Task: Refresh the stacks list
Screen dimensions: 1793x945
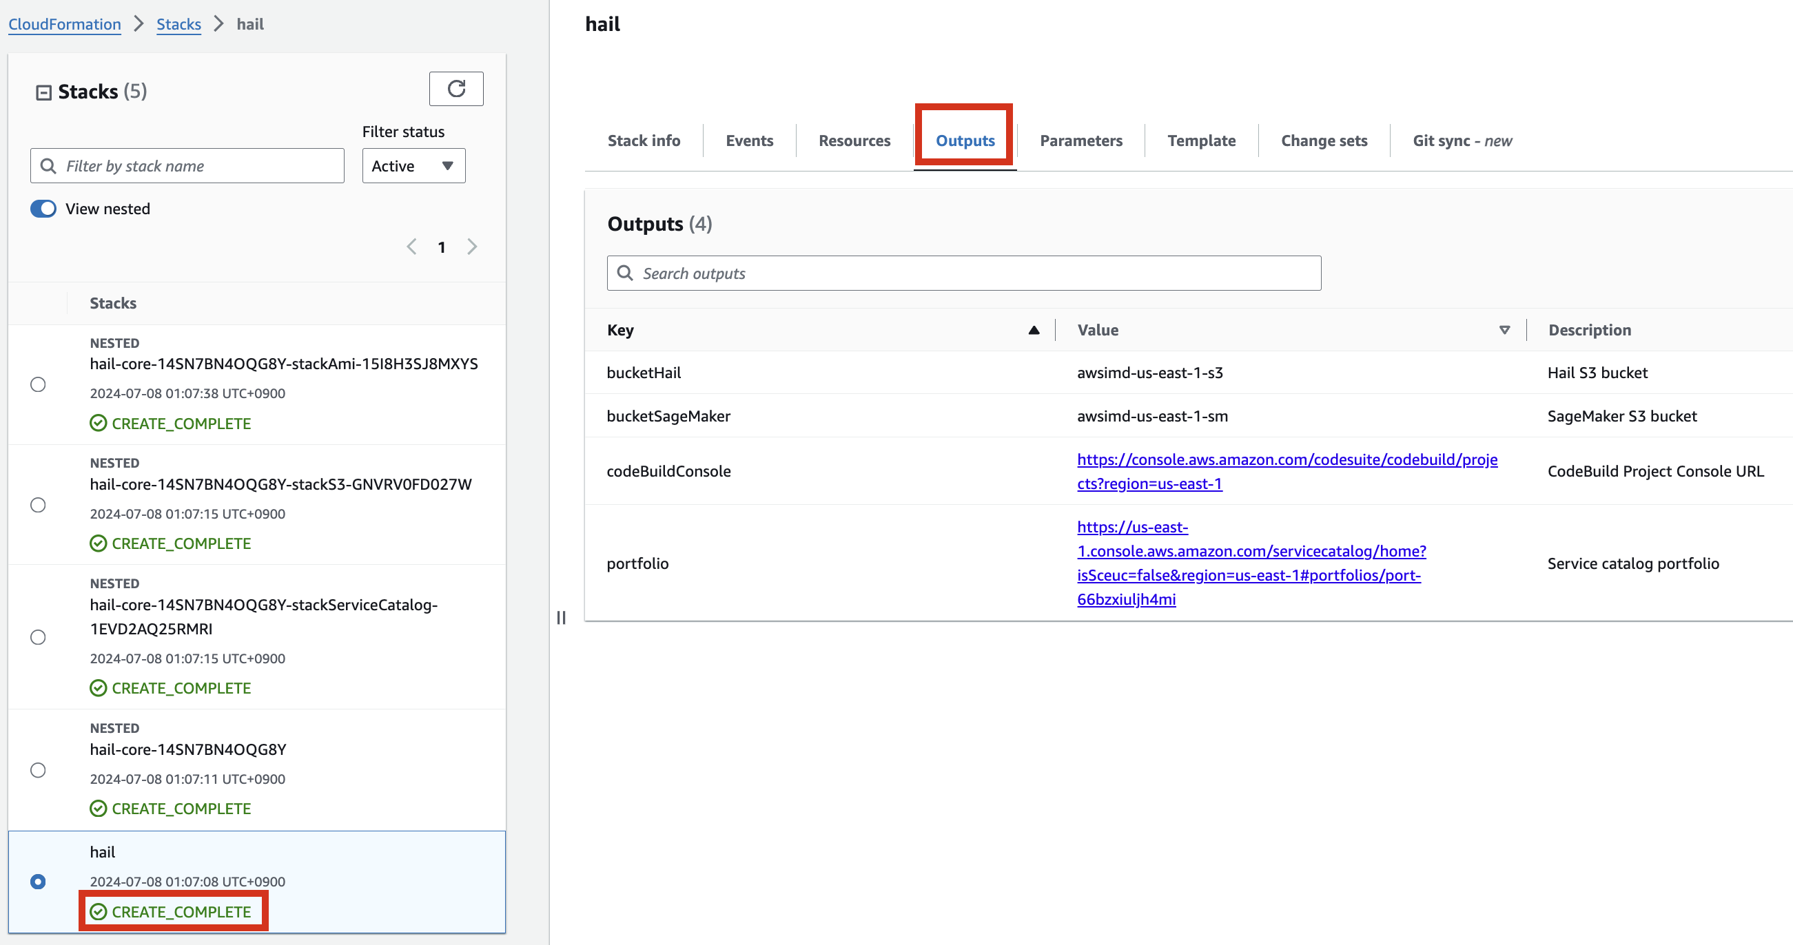Action: 456,89
